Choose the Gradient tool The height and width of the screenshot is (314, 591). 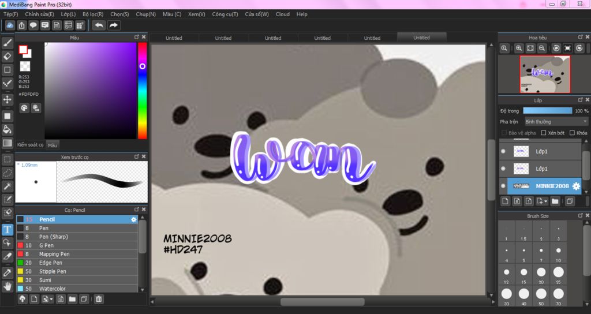pos(8,143)
